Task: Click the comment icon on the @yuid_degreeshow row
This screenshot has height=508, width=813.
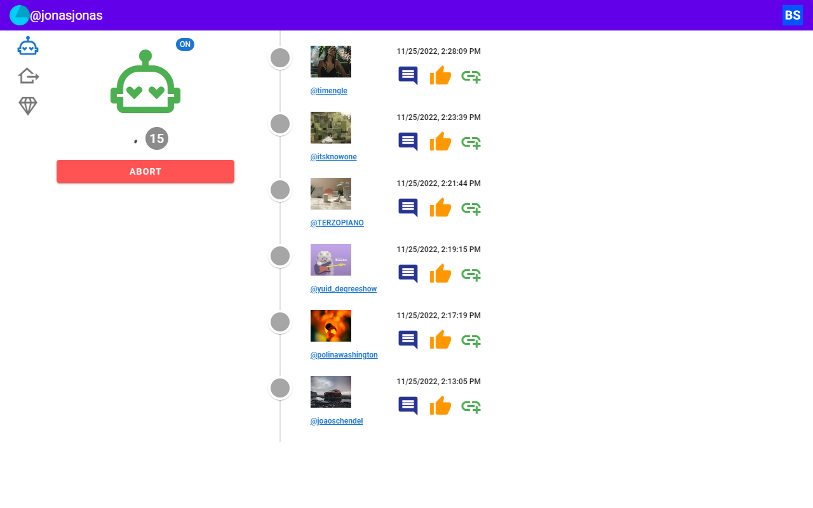Action: click(407, 274)
